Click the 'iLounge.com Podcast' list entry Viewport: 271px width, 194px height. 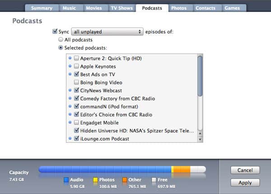tap(105, 139)
